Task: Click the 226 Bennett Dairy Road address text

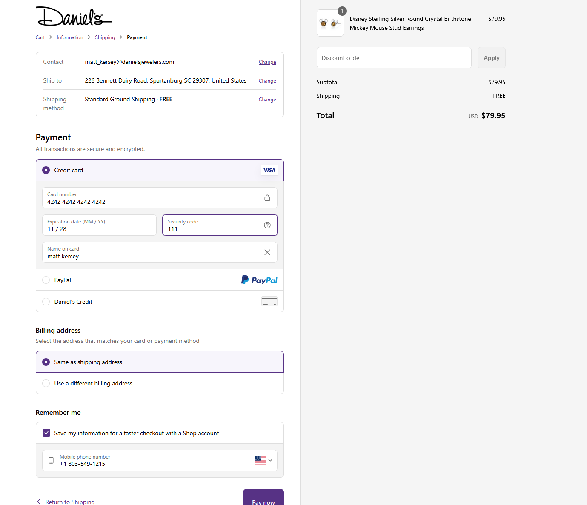Action: [166, 80]
